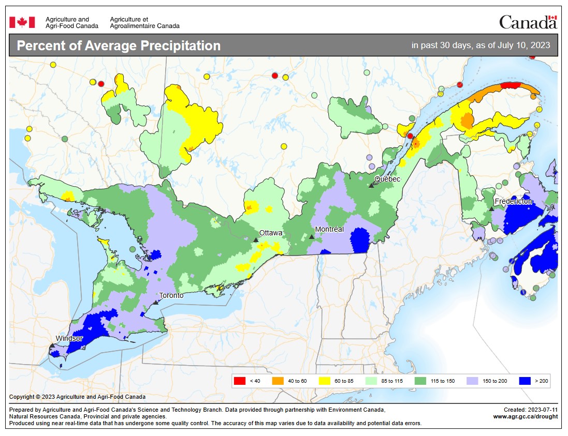
Task: Select the Windsor city marker
Action: pyautogui.click(x=52, y=345)
